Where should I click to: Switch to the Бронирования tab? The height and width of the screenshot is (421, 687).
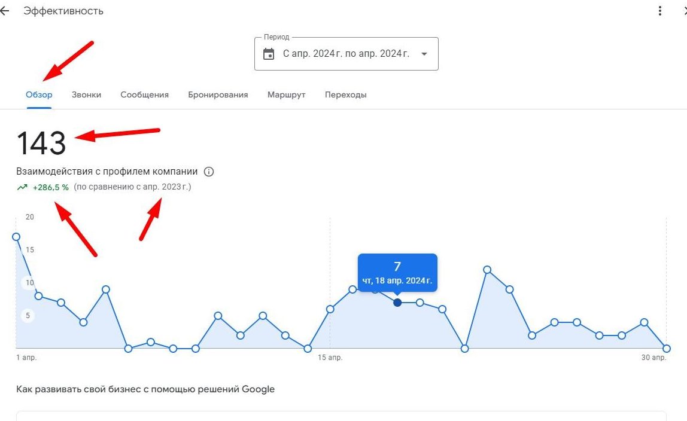(x=218, y=94)
